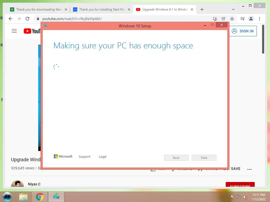Open the three-dot more actions under video
The width and height of the screenshot is (270, 202).
tap(249, 169)
